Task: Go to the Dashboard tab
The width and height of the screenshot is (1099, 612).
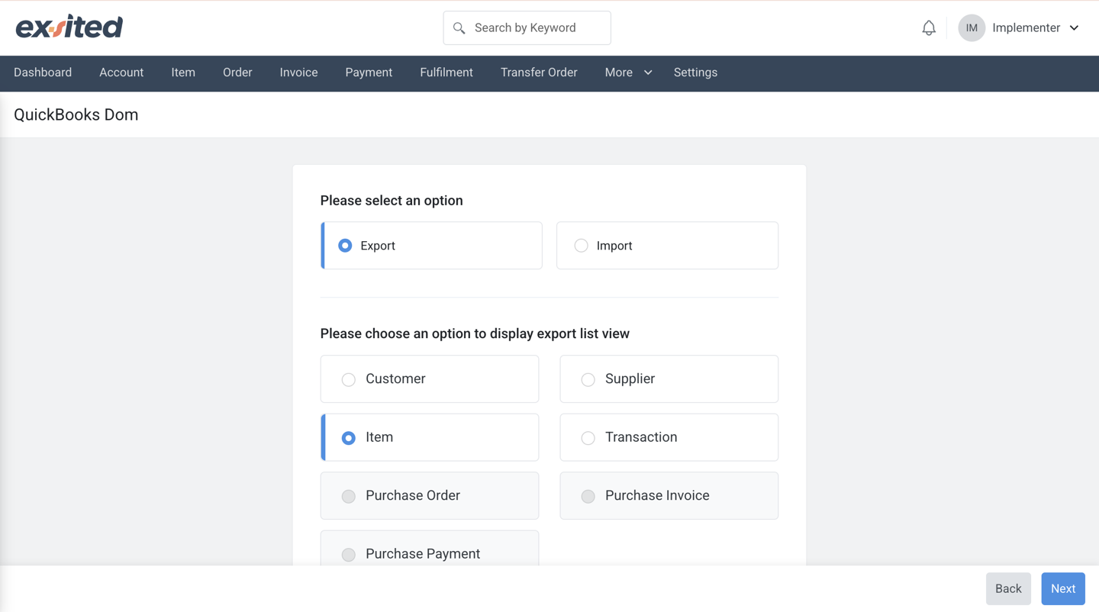Action: pos(43,72)
